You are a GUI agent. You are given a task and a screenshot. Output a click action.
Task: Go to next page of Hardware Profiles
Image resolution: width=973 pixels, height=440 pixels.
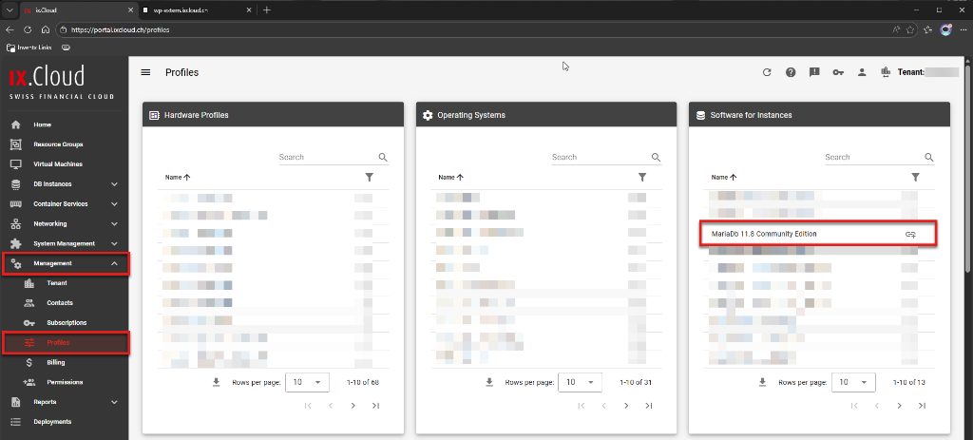point(353,406)
